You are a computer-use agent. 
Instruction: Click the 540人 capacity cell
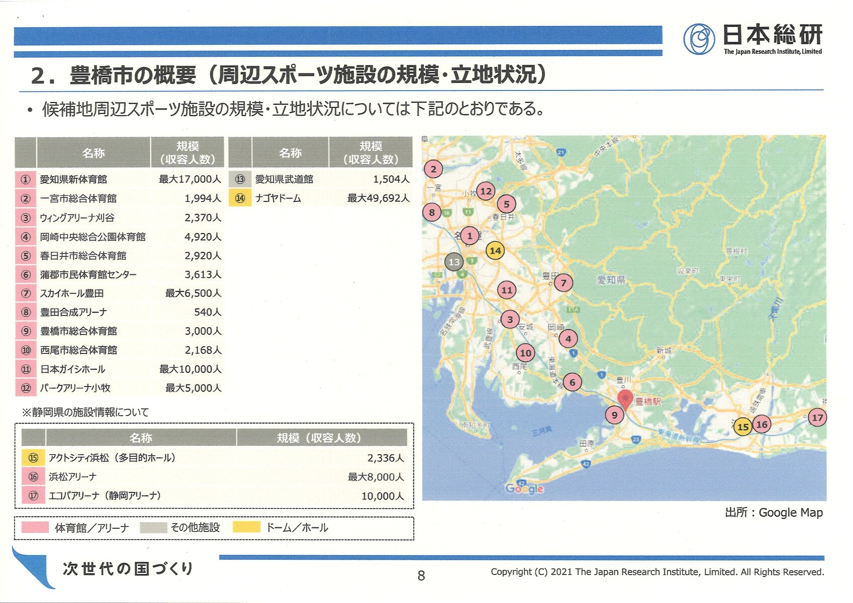pyautogui.click(x=208, y=313)
